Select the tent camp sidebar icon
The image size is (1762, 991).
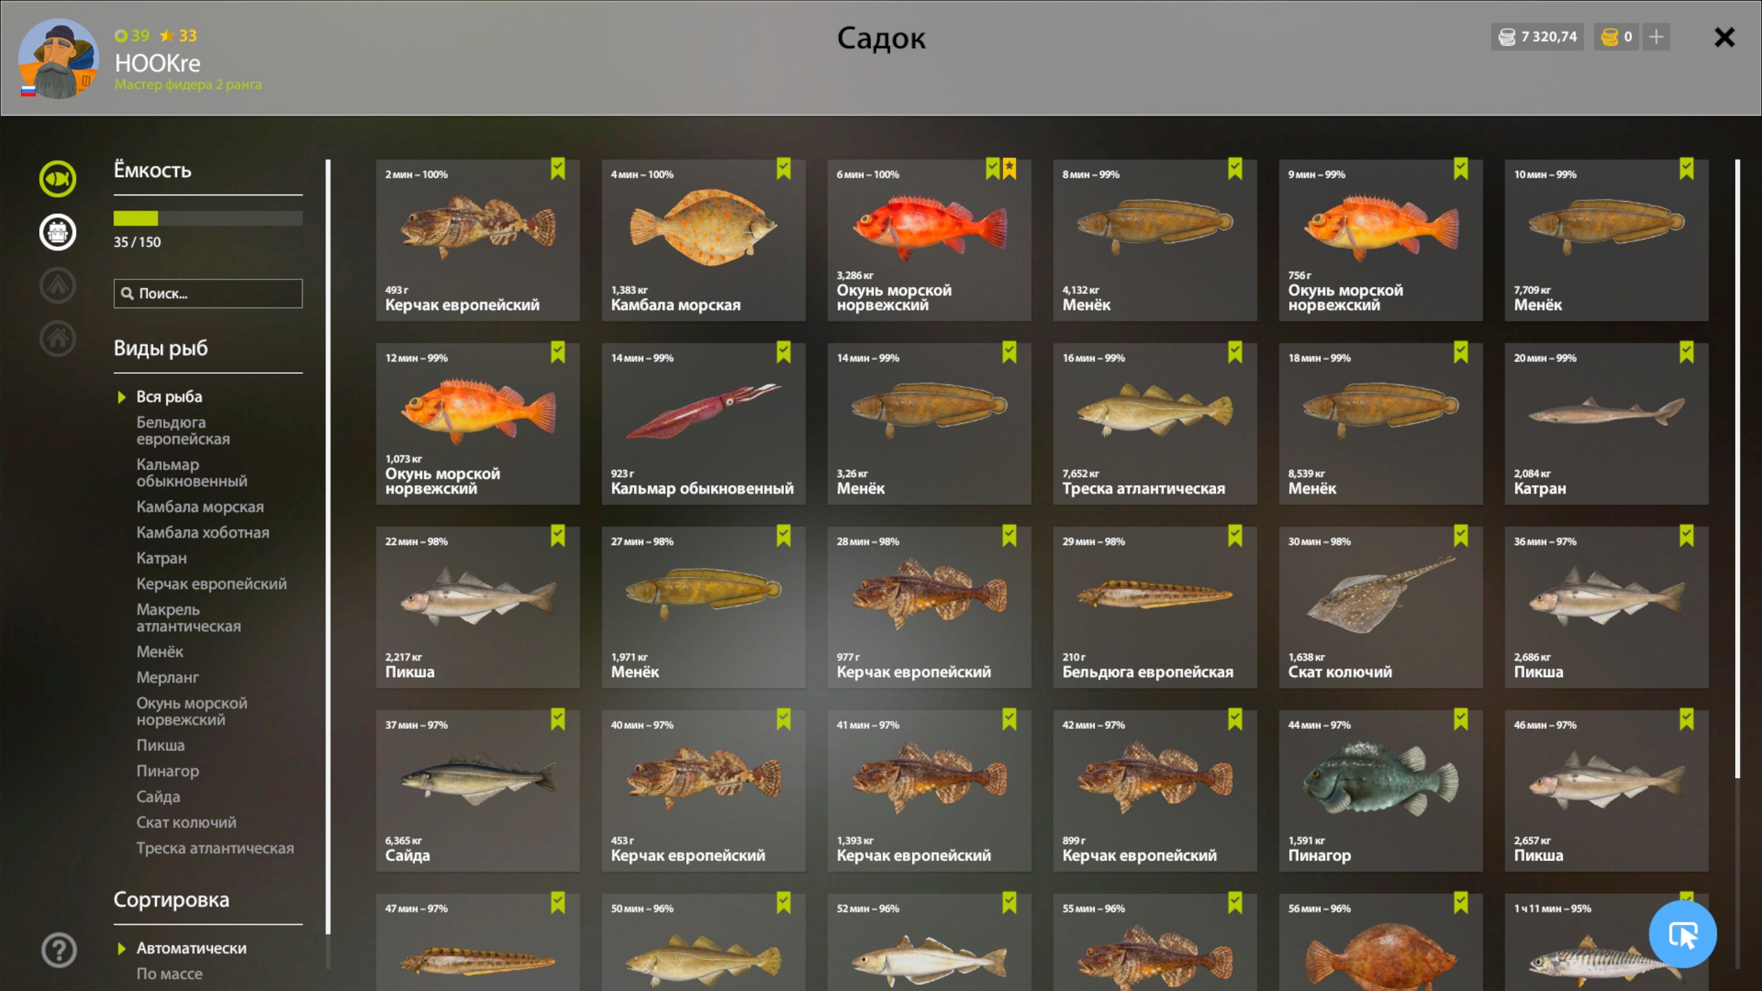(x=58, y=285)
